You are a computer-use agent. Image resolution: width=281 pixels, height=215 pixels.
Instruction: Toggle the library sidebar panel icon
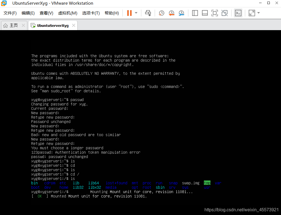coord(195,13)
